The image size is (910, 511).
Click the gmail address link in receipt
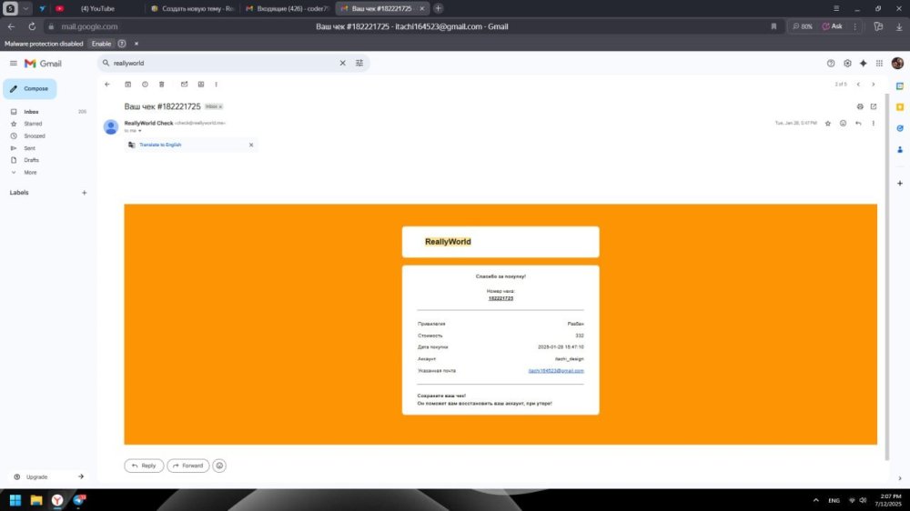[x=556, y=371]
